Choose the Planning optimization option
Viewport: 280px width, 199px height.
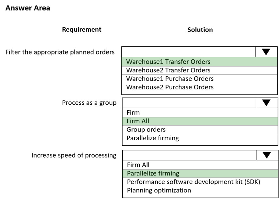200,191
